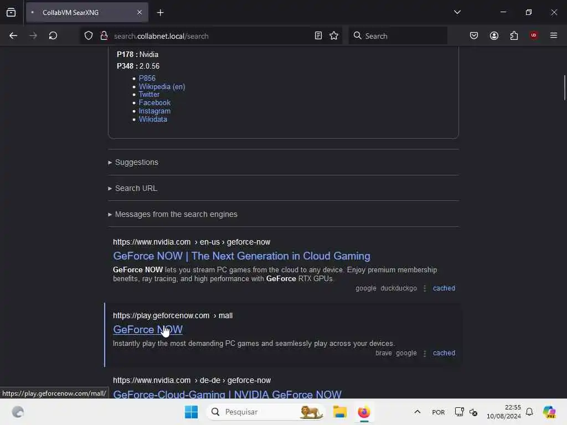The width and height of the screenshot is (567, 425).
Task: Reload the current page
Action: pos(53,36)
